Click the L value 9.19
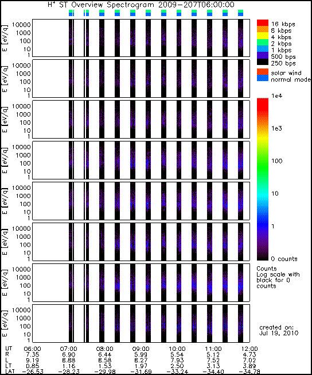Image resolution: width=312 pixels, height=375 pixels. (33, 361)
